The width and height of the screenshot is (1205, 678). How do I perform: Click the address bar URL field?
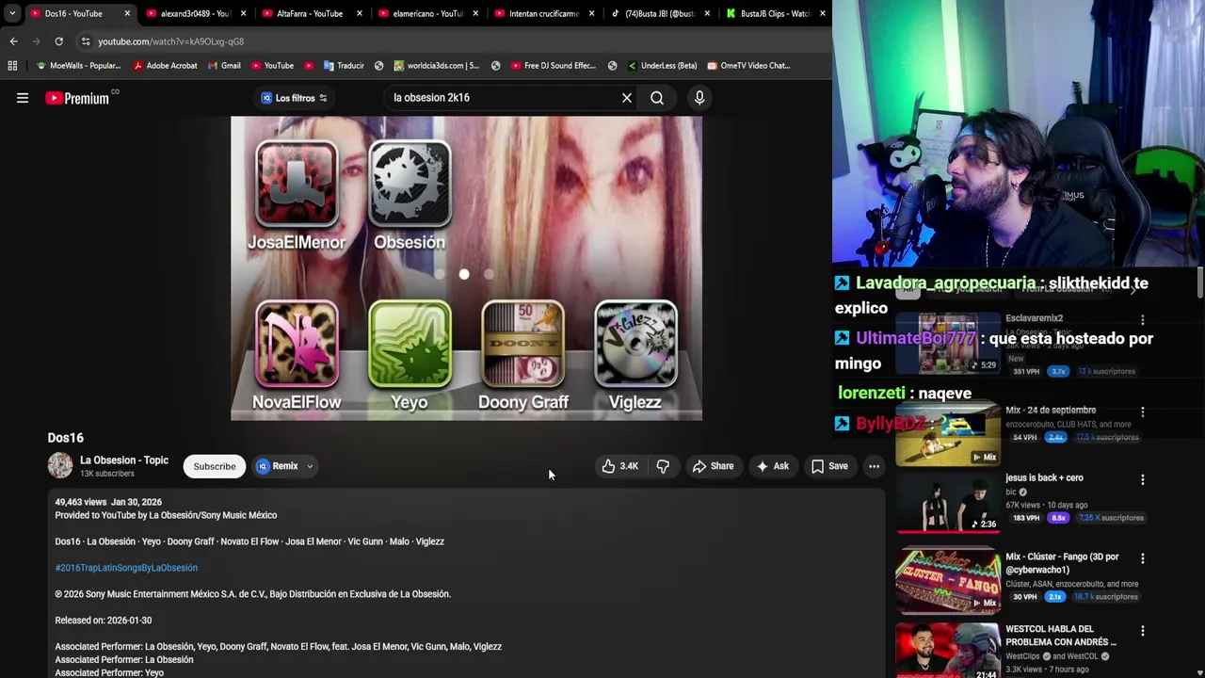[452, 41]
